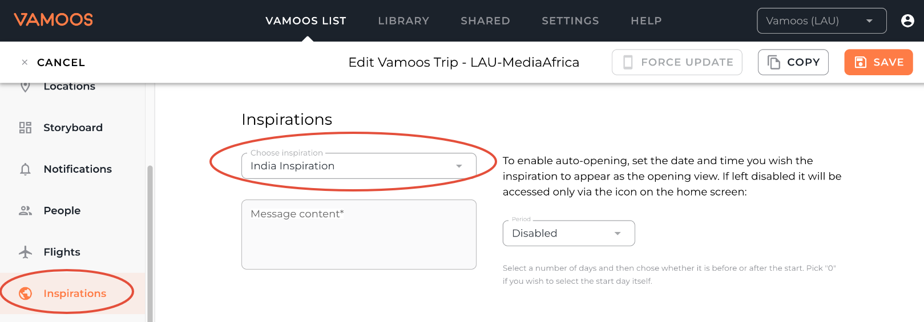
Task: Click the Notifications bell icon
Action: point(25,169)
